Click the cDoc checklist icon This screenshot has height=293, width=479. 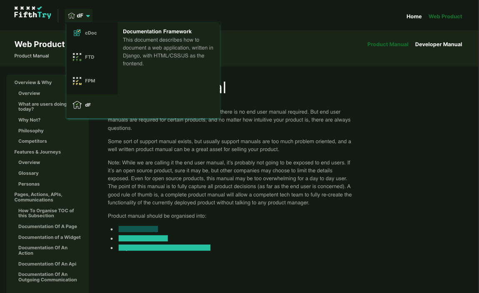77,32
